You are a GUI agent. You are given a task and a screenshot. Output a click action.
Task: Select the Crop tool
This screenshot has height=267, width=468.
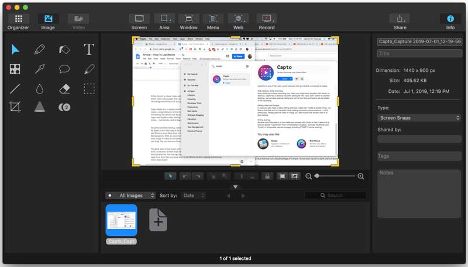click(15, 107)
